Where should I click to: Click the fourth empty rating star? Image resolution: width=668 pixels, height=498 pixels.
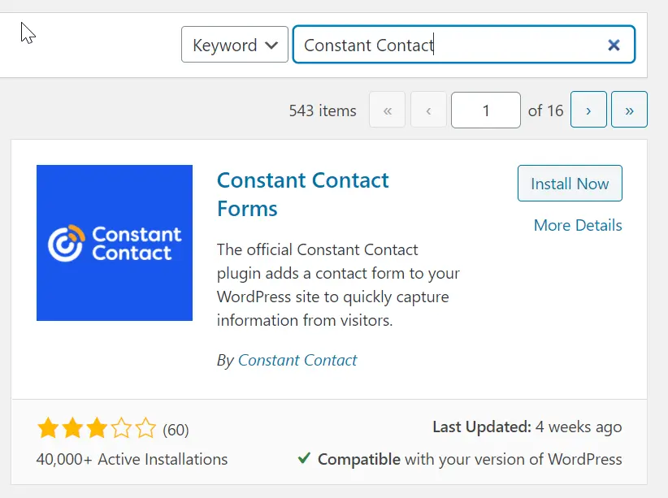[120, 428]
